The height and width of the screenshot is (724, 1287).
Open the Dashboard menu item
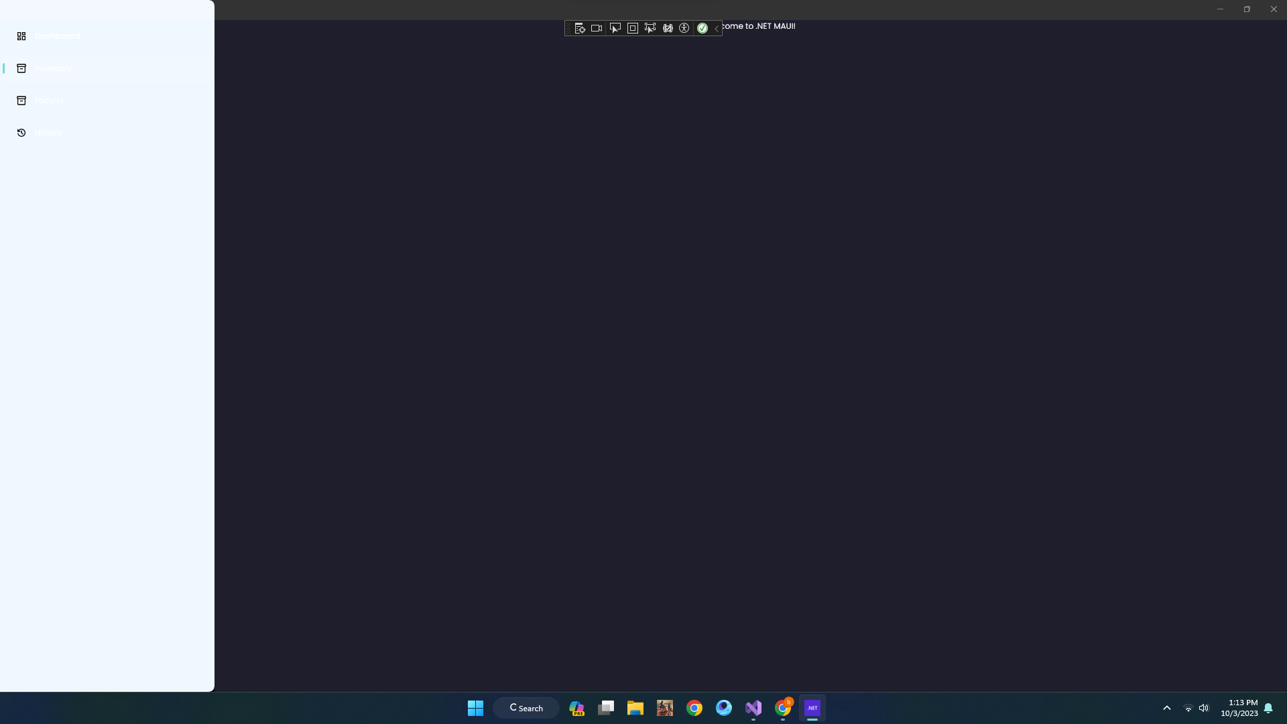tap(57, 36)
